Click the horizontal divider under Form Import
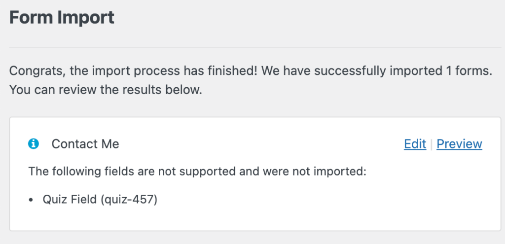The image size is (505, 244). click(252, 47)
